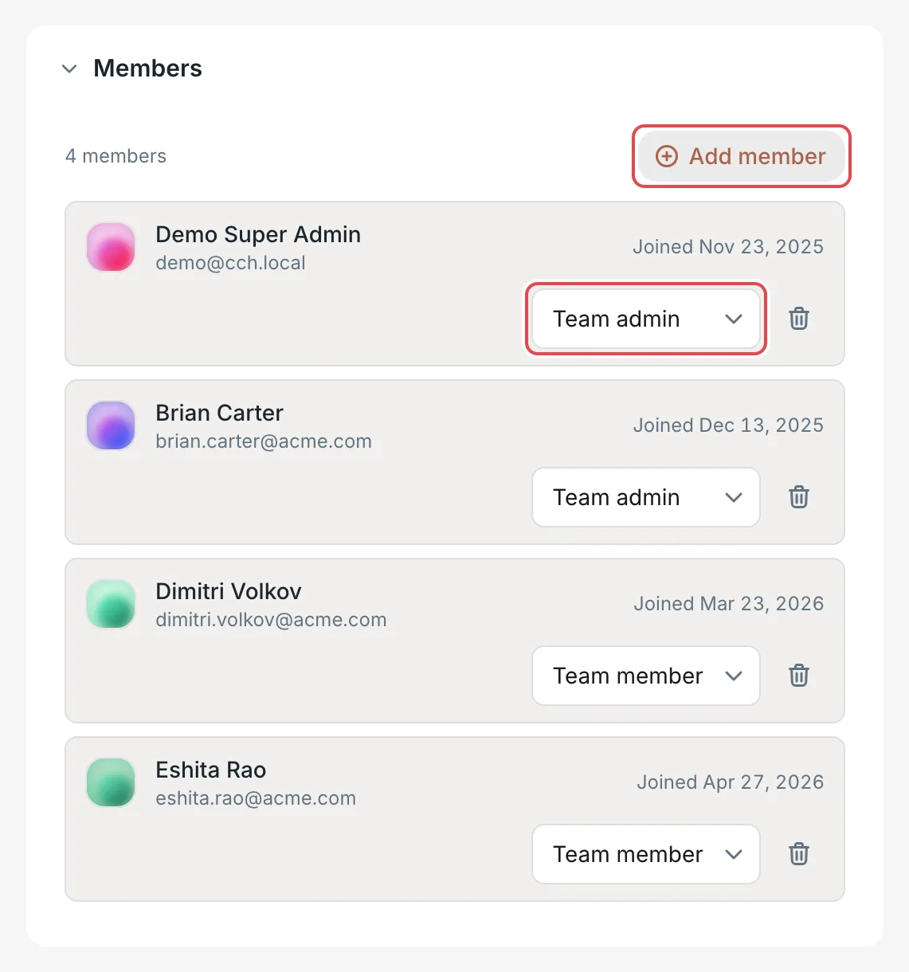Click the name Dimitri Volkov
Screen dimensions: 909x972
[229, 591]
